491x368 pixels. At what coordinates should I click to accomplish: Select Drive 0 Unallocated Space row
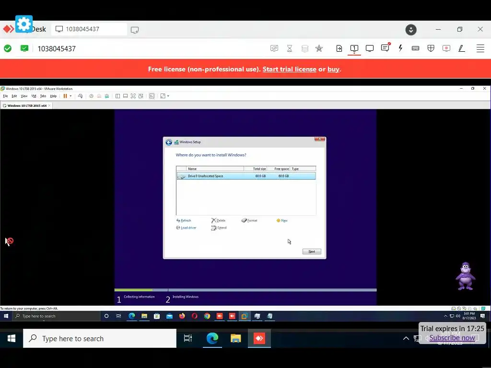246,176
